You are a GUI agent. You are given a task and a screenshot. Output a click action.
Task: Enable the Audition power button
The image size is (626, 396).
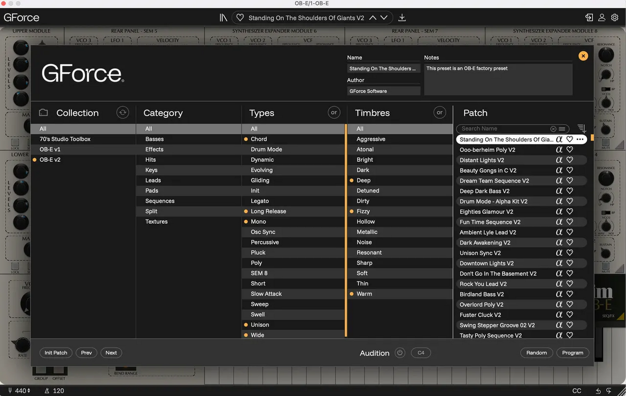tap(400, 353)
